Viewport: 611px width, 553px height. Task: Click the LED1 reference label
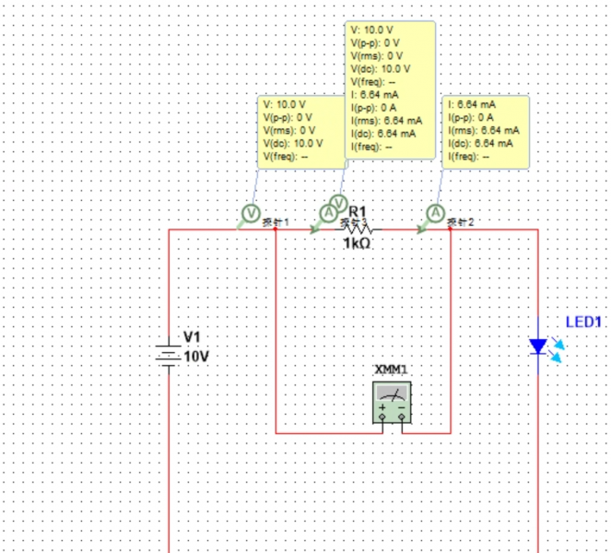[x=583, y=323]
